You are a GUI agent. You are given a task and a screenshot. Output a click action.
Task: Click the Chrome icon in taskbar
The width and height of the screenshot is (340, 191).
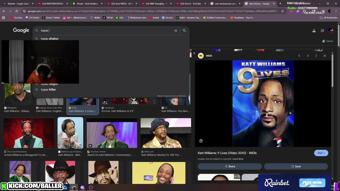[74, 188]
